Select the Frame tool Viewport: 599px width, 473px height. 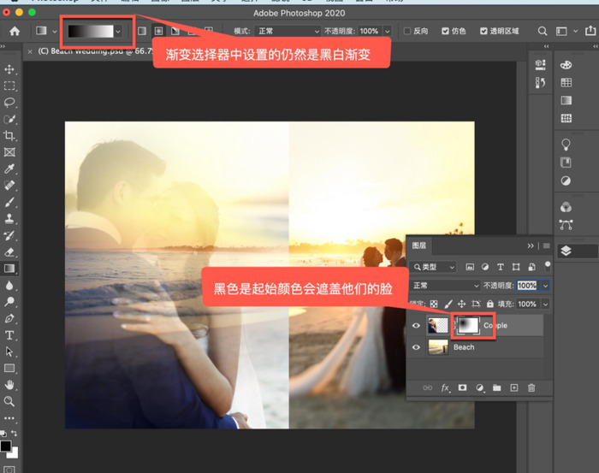point(9,152)
